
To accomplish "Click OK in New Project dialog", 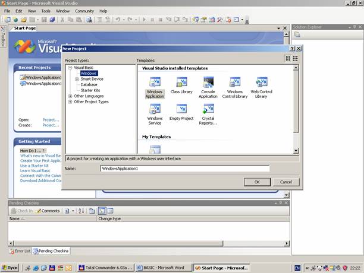I will [x=257, y=182].
